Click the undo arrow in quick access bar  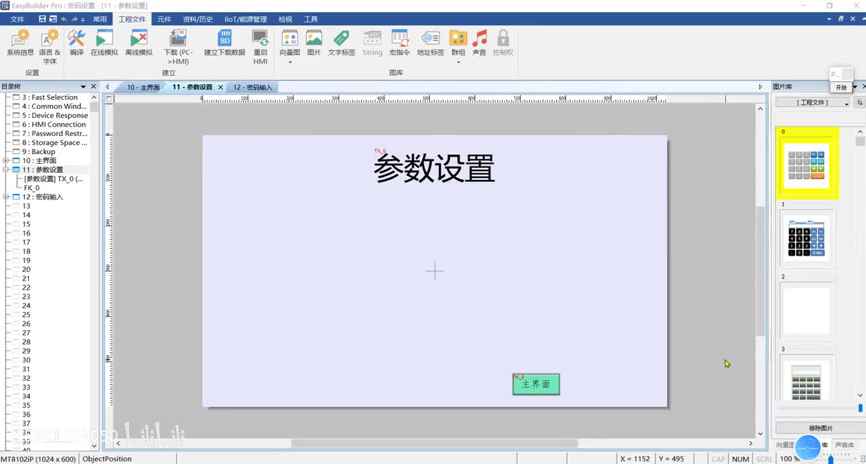pos(65,19)
